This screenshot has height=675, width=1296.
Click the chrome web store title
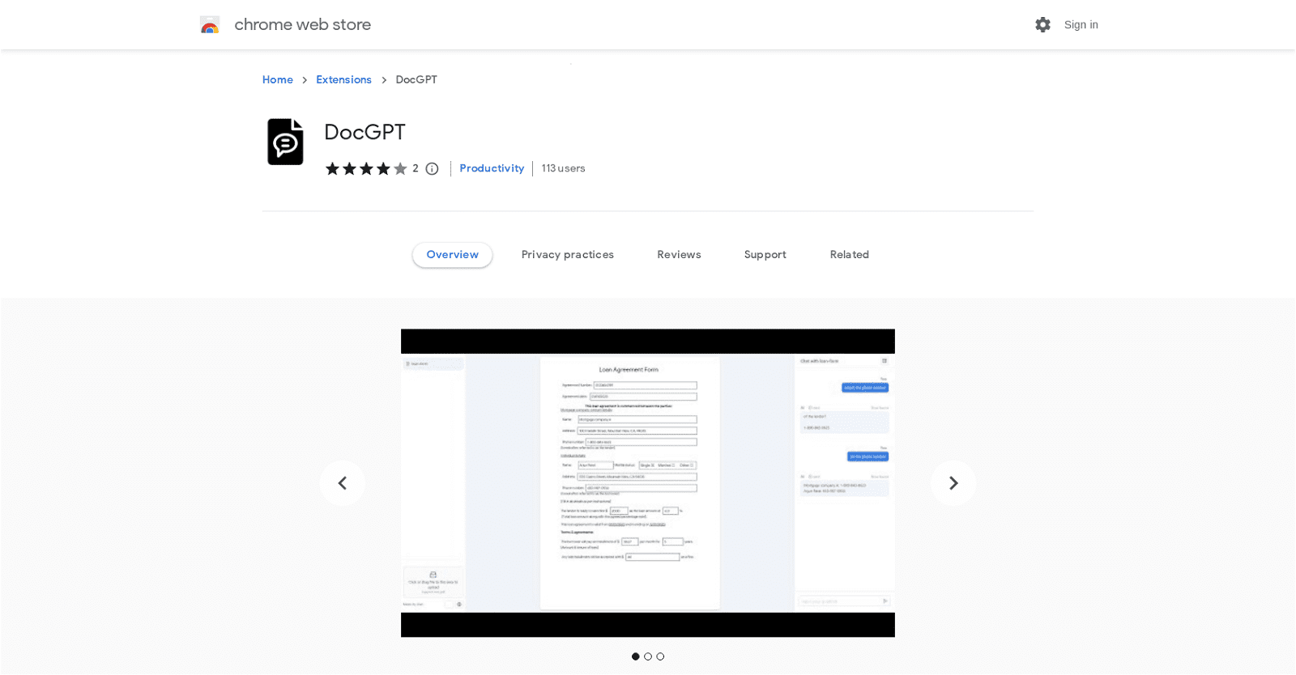coord(303,25)
